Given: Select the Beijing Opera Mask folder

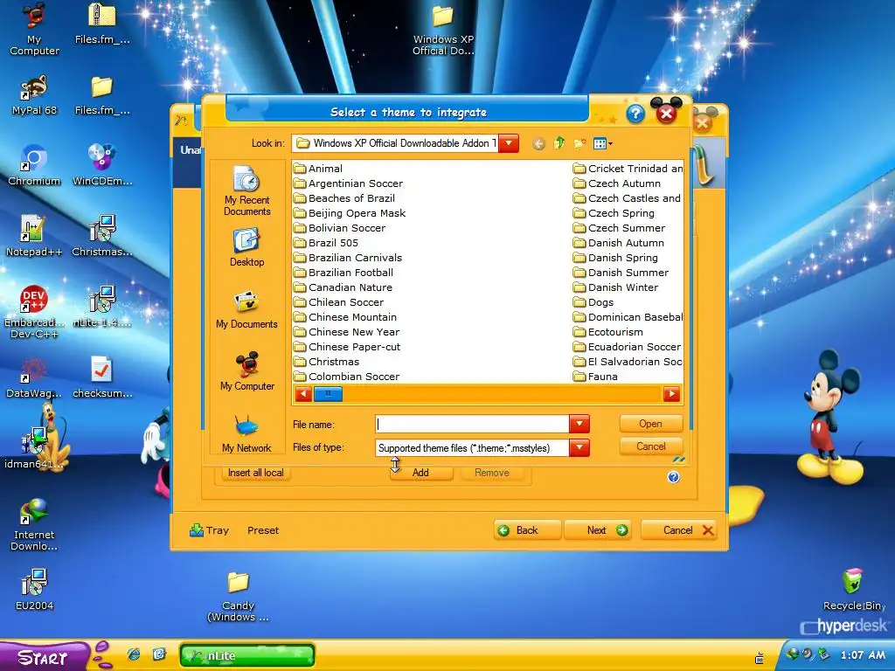Looking at the screenshot, I should pos(350,213).
